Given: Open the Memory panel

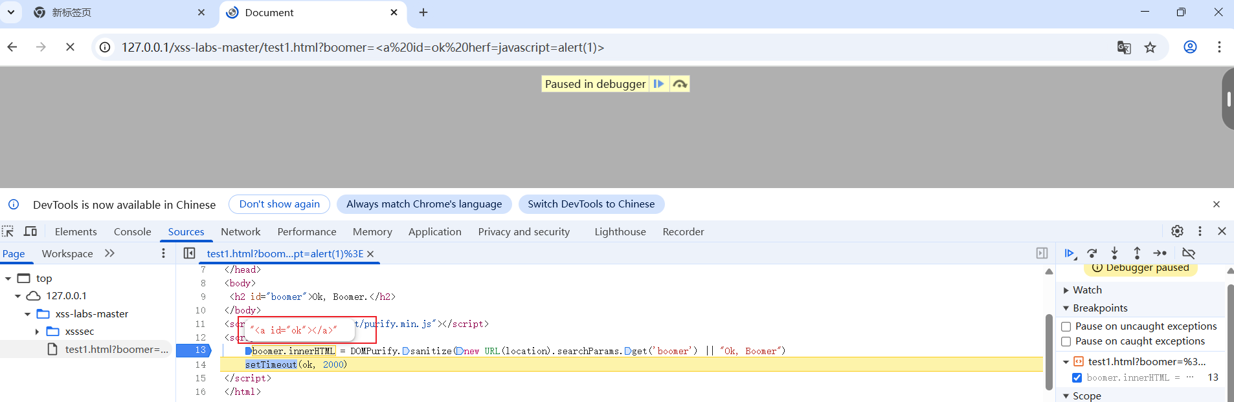Looking at the screenshot, I should click(x=372, y=231).
